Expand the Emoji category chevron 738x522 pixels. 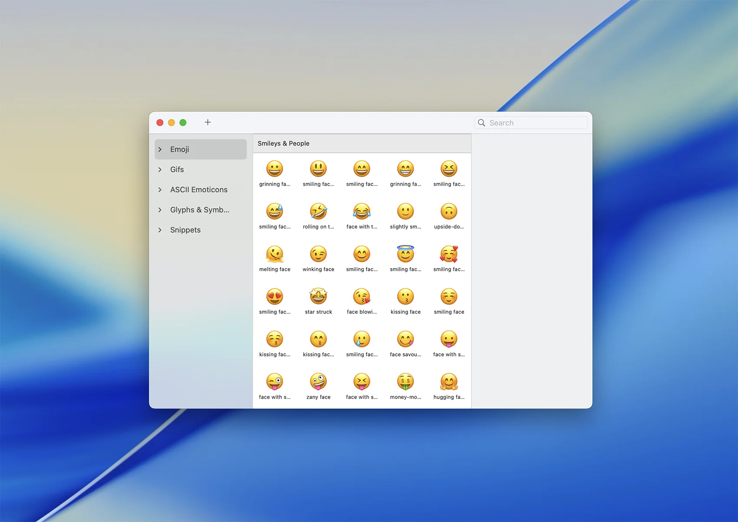click(x=160, y=149)
